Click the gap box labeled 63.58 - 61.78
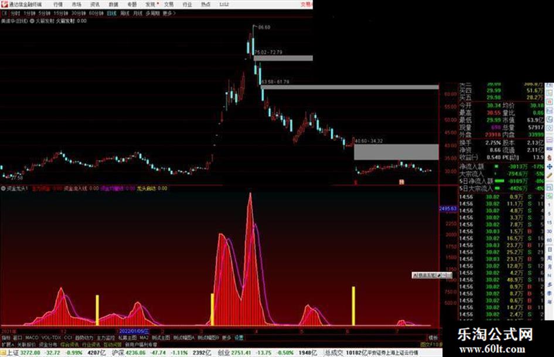The width and height of the screenshot is (554, 357). (350, 87)
